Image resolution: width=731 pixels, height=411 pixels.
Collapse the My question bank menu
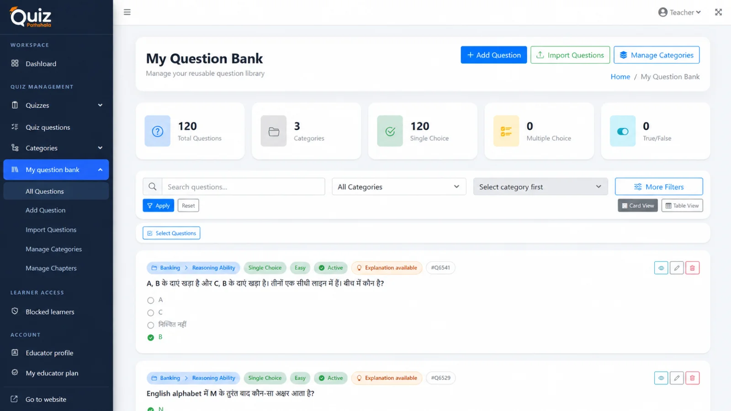[x=56, y=169]
